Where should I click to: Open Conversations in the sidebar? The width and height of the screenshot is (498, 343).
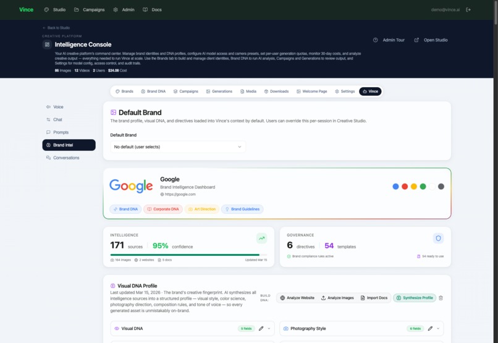coord(69,158)
